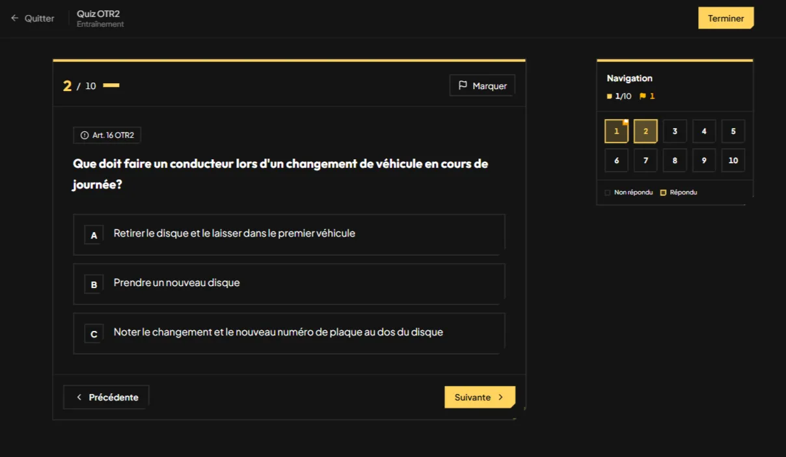Click the 2 / 10 question counter
Image resolution: width=786 pixels, height=457 pixels.
click(x=79, y=86)
